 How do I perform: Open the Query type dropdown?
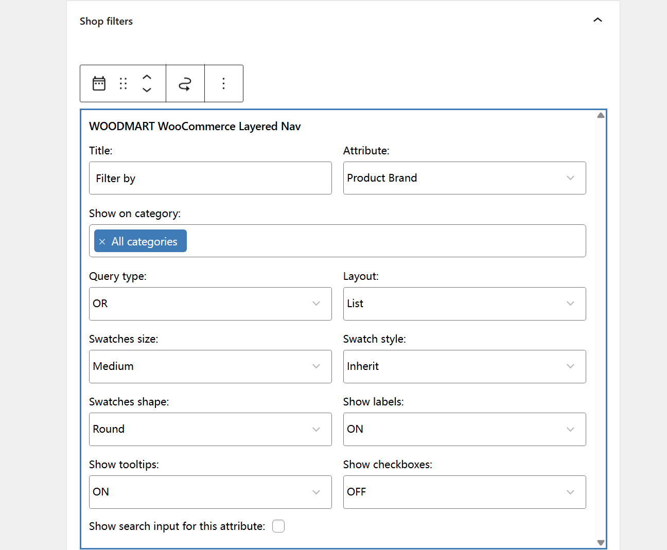[210, 304]
